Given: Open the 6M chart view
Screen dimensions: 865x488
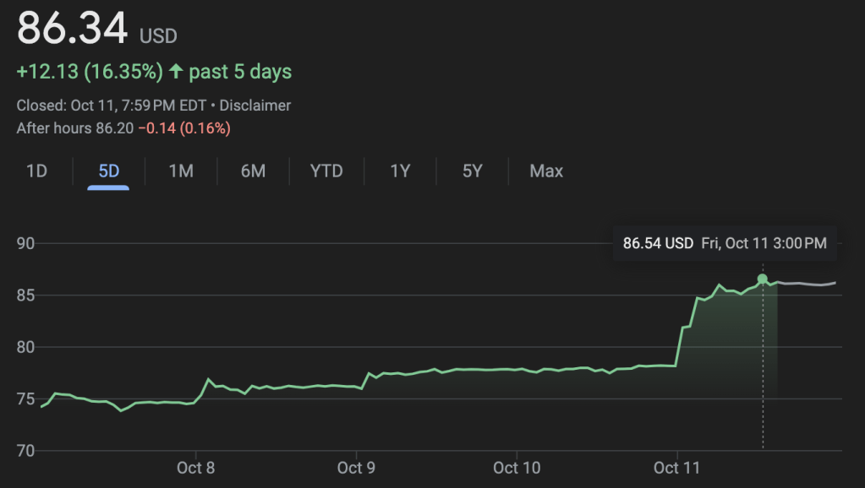Looking at the screenshot, I should click(x=253, y=171).
